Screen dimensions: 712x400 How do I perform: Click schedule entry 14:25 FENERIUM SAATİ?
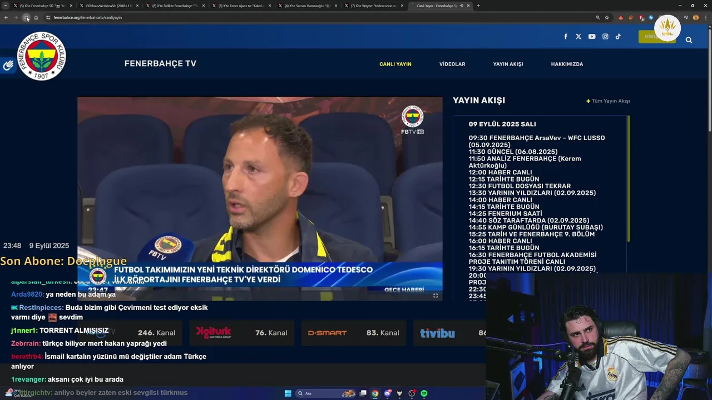click(505, 213)
